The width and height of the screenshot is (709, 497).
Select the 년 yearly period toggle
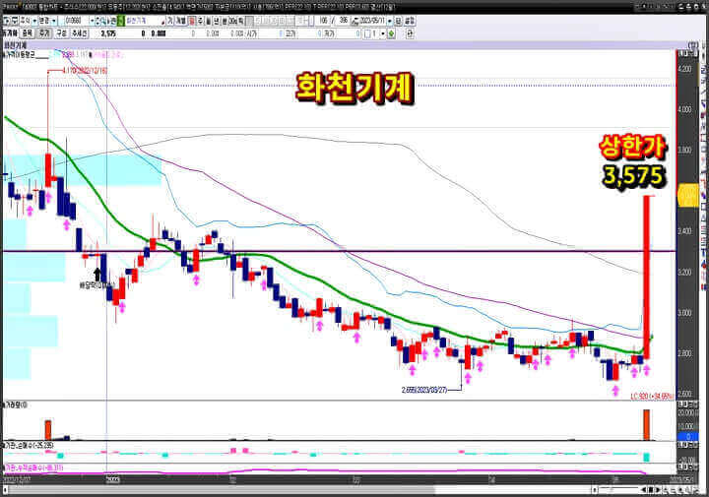point(217,21)
